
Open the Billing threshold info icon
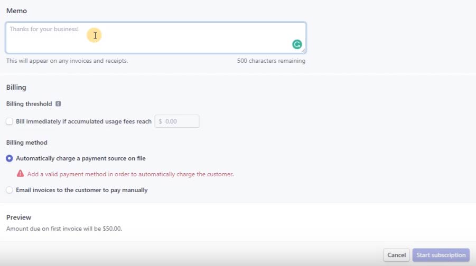click(x=58, y=104)
